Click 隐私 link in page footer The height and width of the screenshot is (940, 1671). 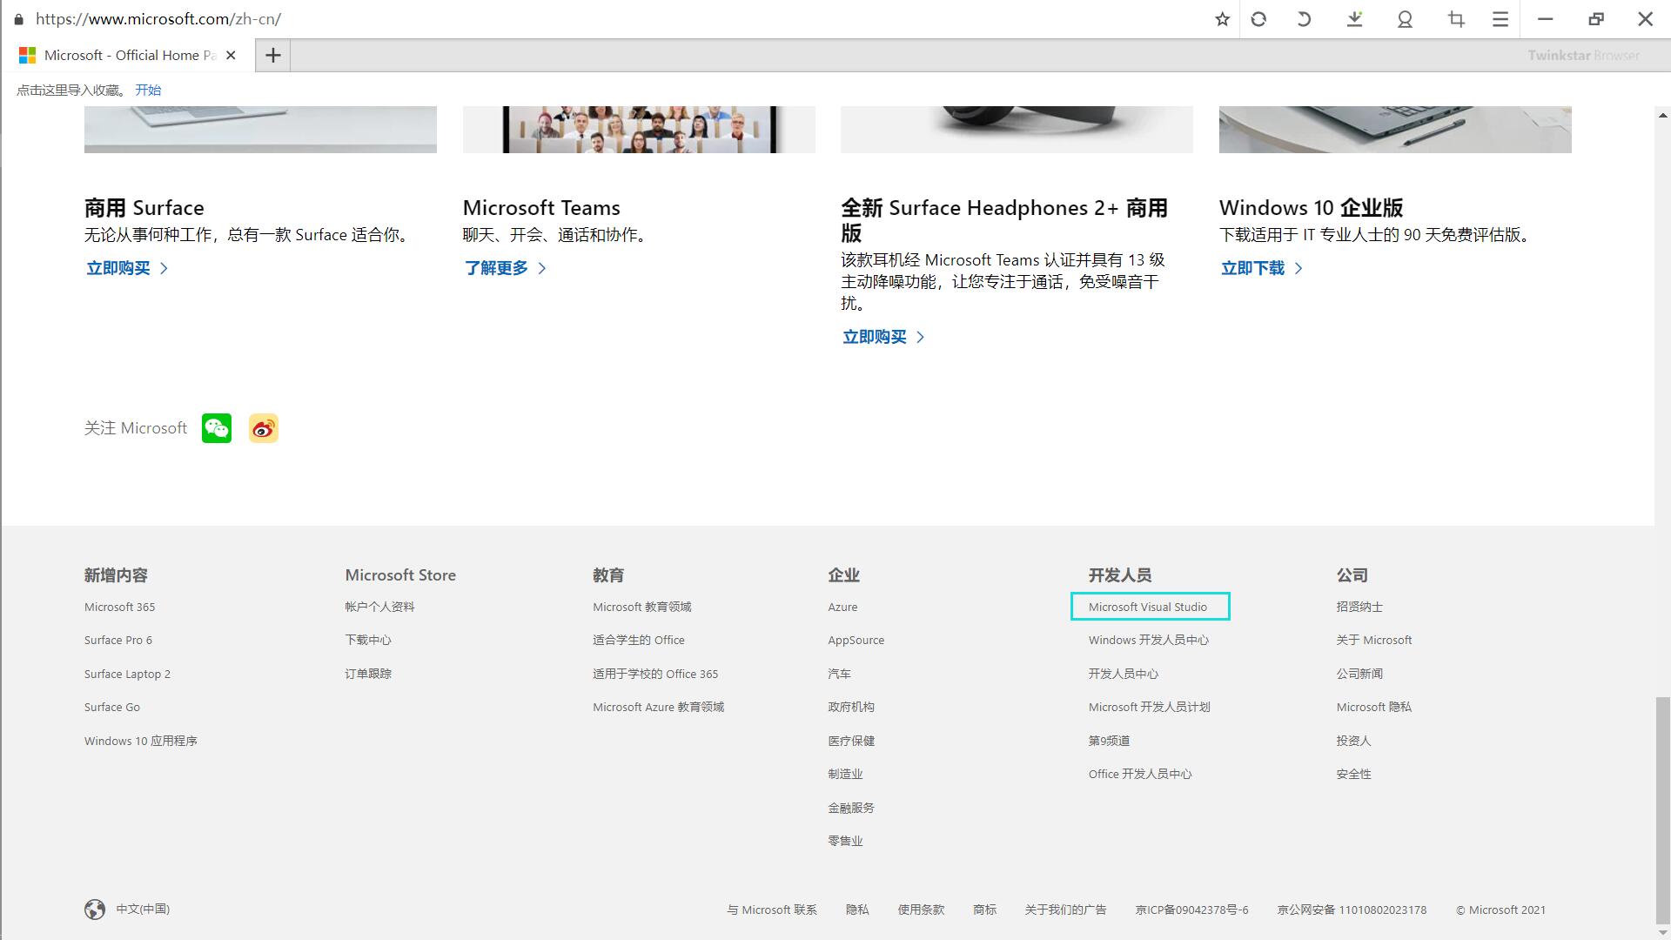(x=856, y=909)
